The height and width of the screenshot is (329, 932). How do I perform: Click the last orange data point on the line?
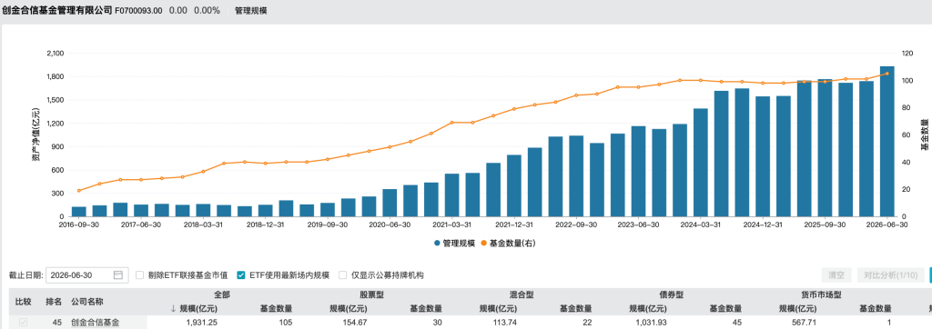886,74
